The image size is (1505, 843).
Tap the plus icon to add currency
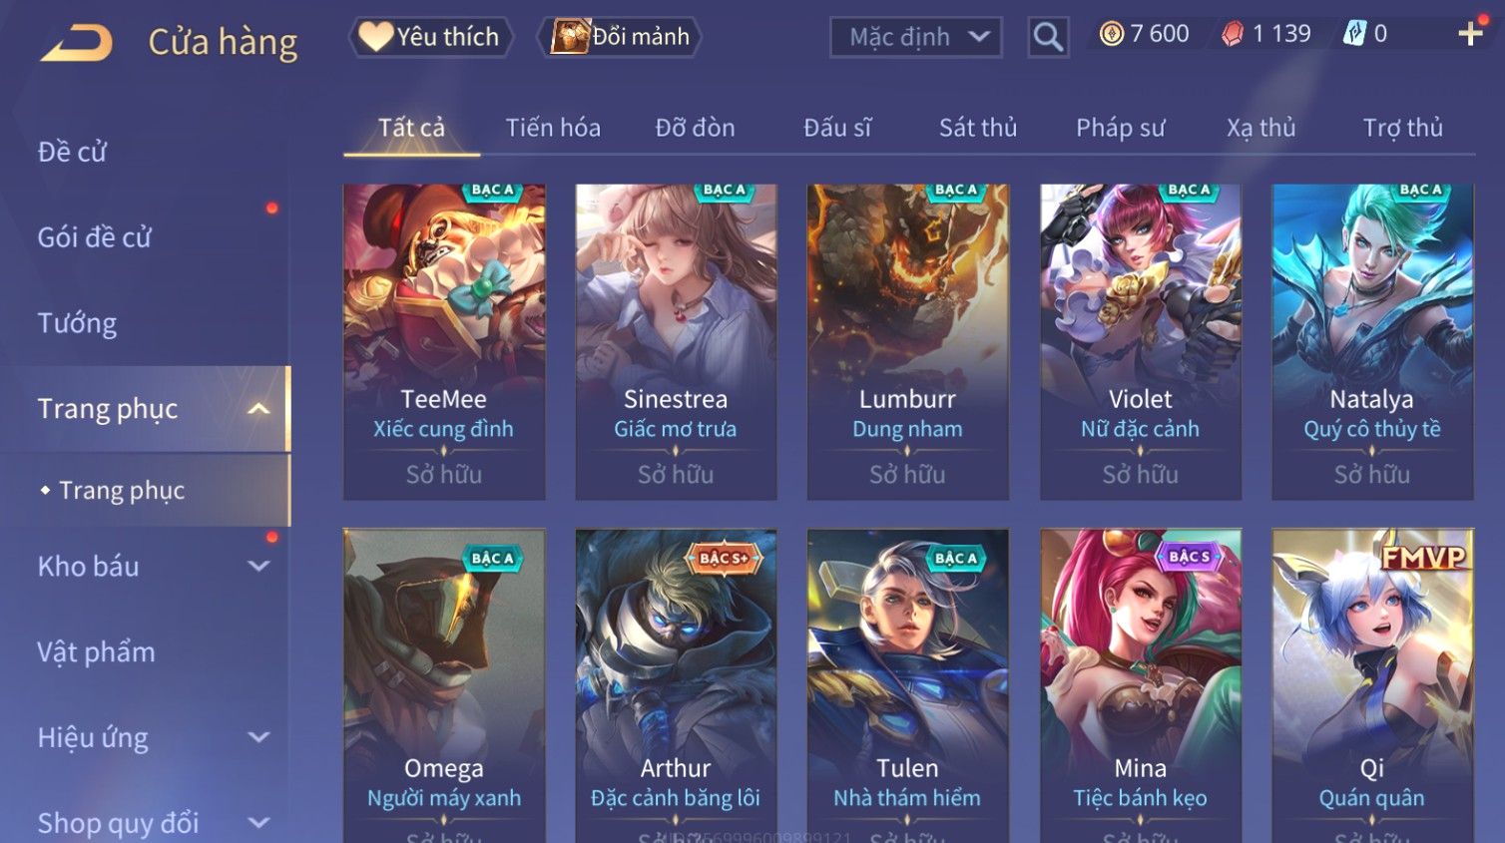[1470, 34]
